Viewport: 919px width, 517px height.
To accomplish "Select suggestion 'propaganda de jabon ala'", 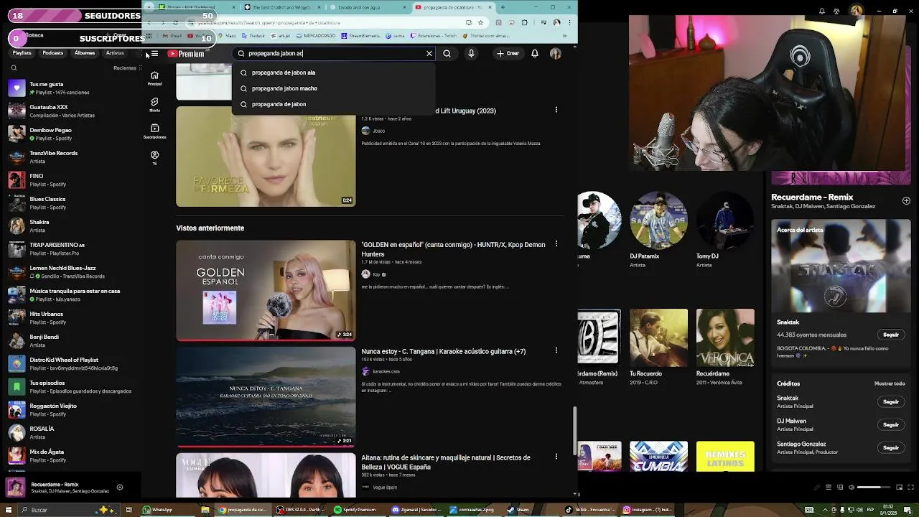I will pyautogui.click(x=334, y=73).
